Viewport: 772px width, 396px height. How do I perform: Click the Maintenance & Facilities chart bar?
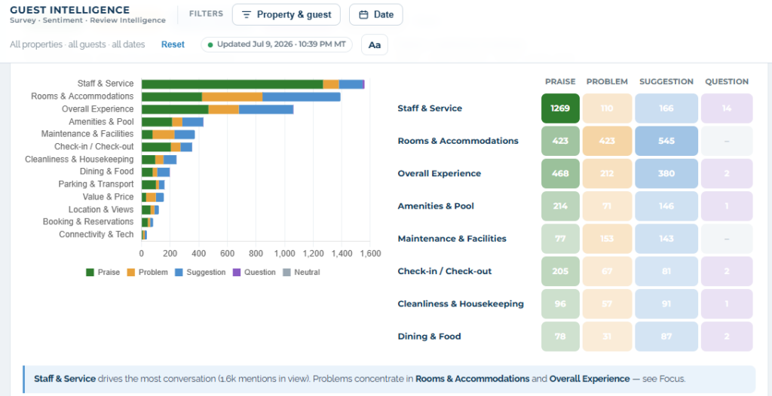pos(168,134)
